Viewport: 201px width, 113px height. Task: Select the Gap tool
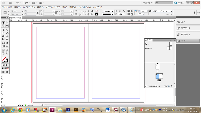pos(7,26)
